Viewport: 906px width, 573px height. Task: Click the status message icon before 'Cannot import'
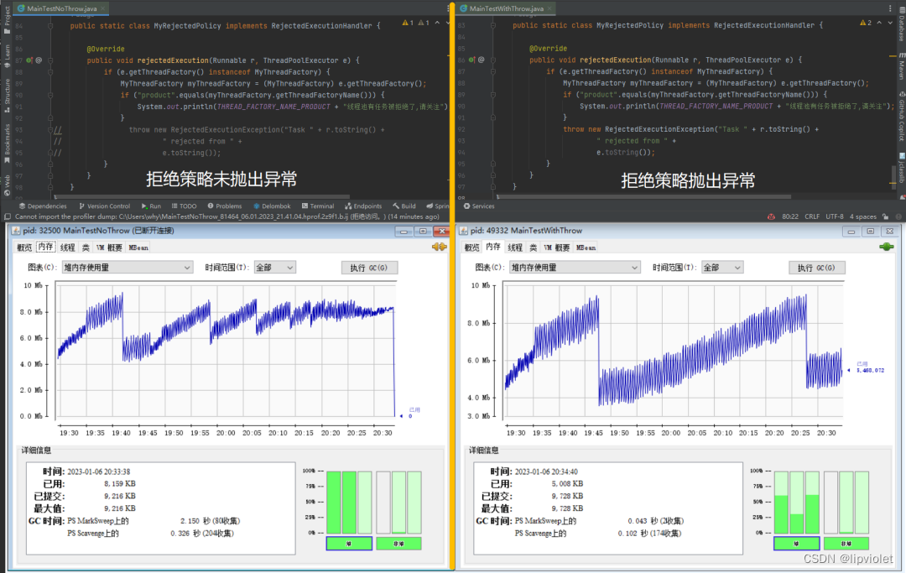(8, 216)
